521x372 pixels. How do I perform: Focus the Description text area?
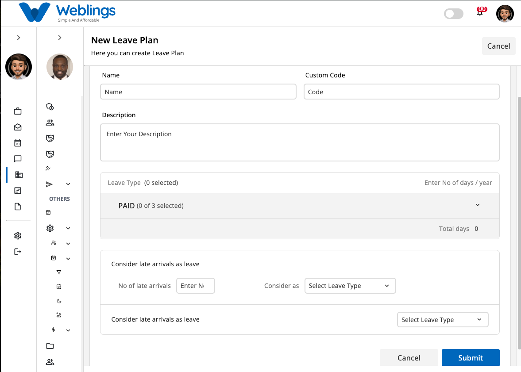pos(300,142)
